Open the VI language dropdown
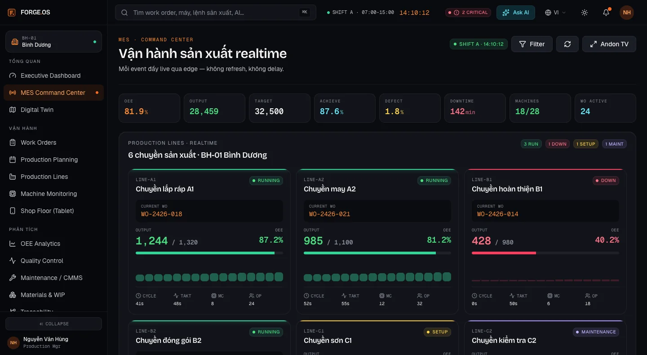647x355 pixels. pos(555,13)
